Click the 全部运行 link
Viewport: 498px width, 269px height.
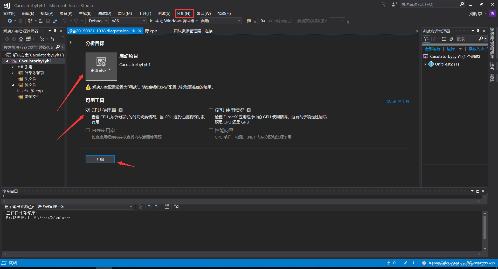coord(432,49)
